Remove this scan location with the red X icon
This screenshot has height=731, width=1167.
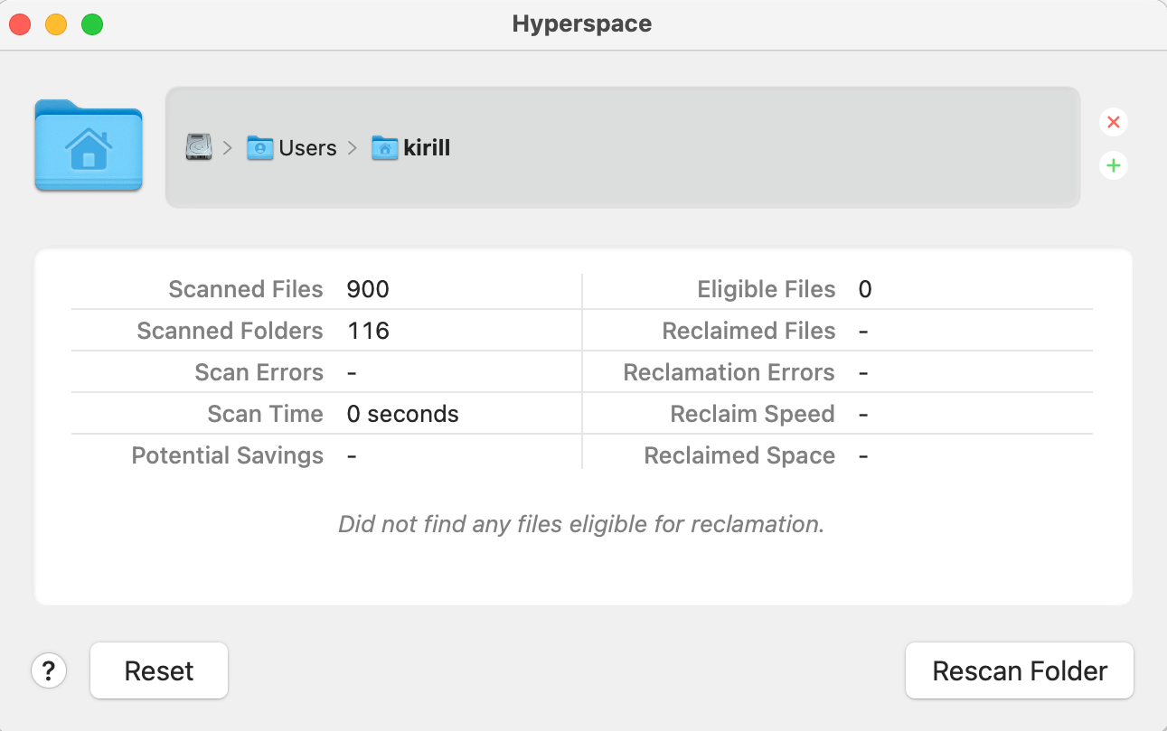[1113, 122]
